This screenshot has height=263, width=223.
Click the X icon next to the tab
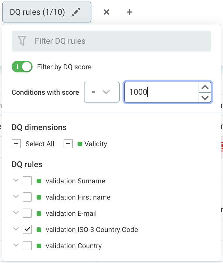pos(106,12)
